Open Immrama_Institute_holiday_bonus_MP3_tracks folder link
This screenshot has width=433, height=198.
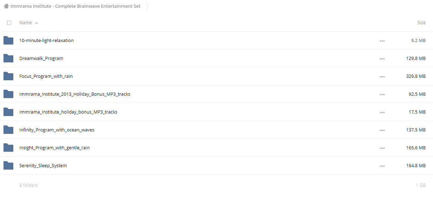pos(68,112)
